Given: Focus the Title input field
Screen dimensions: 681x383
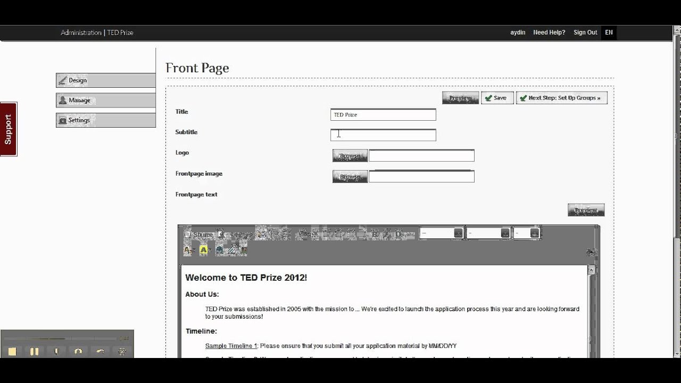Looking at the screenshot, I should click(x=383, y=115).
